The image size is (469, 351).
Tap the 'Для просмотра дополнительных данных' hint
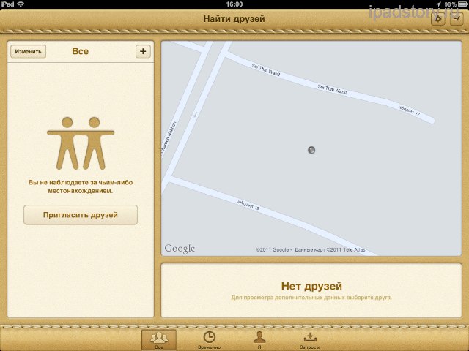(x=311, y=298)
